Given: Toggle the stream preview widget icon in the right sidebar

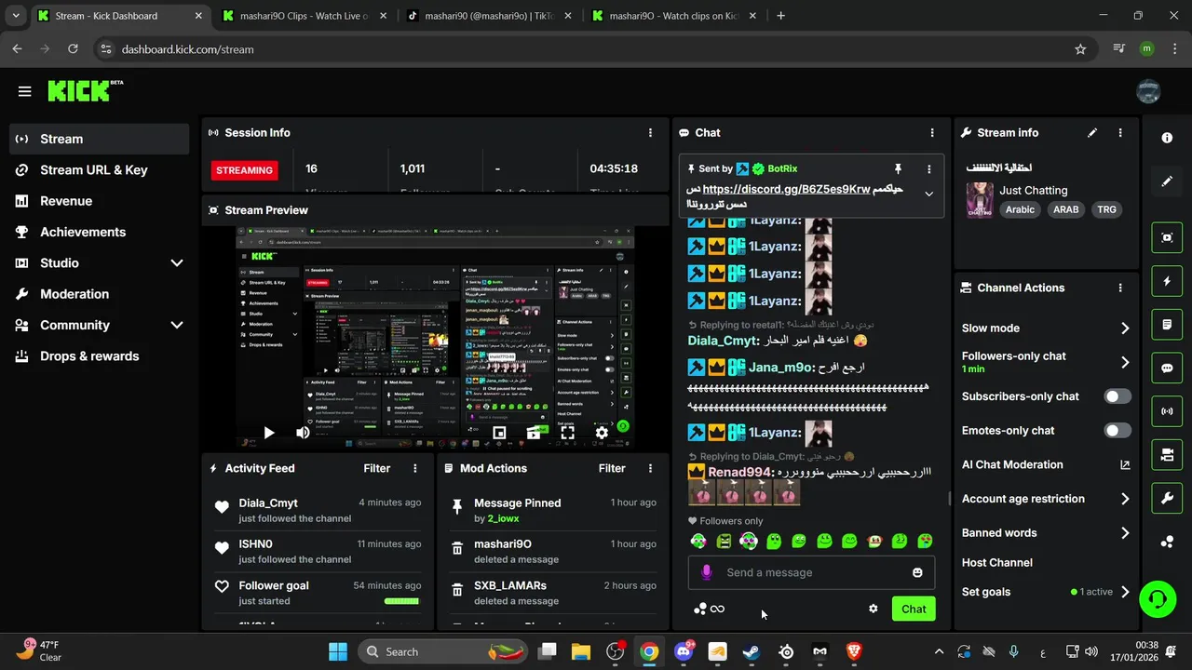Looking at the screenshot, I should tap(1167, 237).
